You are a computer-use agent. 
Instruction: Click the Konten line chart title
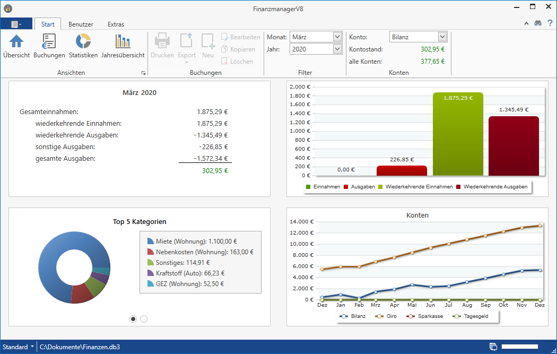click(417, 215)
